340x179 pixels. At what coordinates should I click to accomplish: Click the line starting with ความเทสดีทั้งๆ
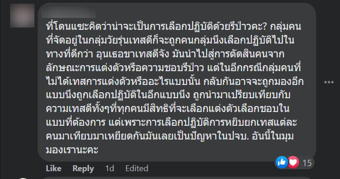tap(168, 109)
